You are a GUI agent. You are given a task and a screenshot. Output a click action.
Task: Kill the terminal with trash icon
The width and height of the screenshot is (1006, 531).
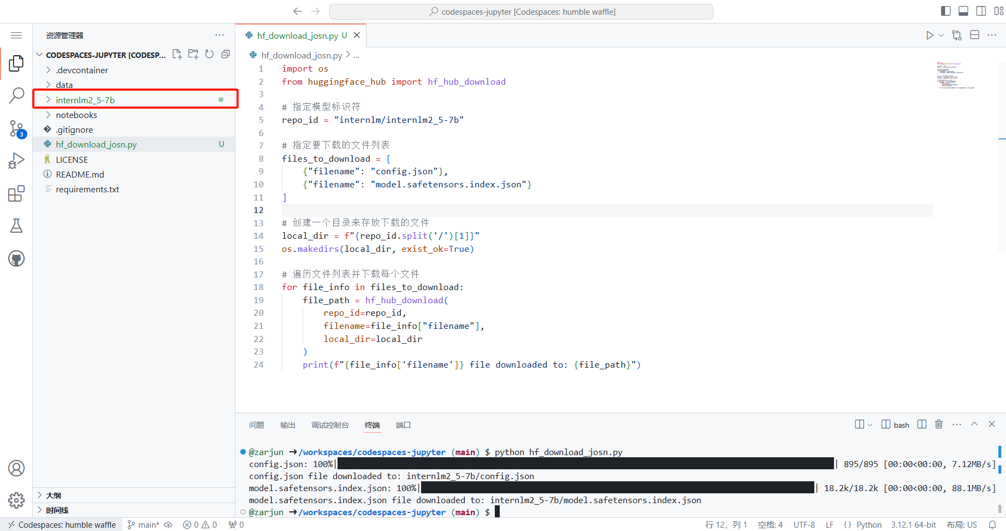pyautogui.click(x=939, y=424)
